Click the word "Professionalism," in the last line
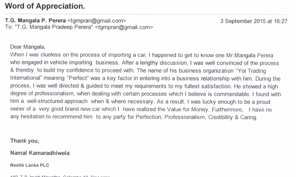The width and height of the screenshot is (296, 177). (x=185, y=117)
